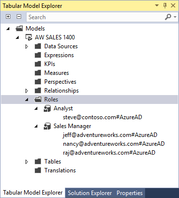The image size is (179, 198).
Task: Click the search magnifier icon
Action: click(x=168, y=17)
